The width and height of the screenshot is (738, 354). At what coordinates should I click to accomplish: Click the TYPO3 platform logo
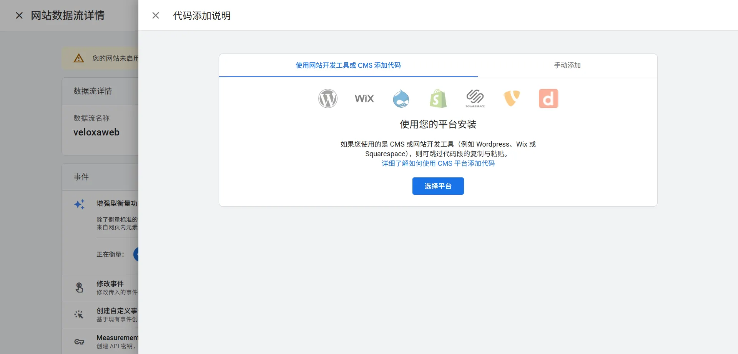(512, 99)
